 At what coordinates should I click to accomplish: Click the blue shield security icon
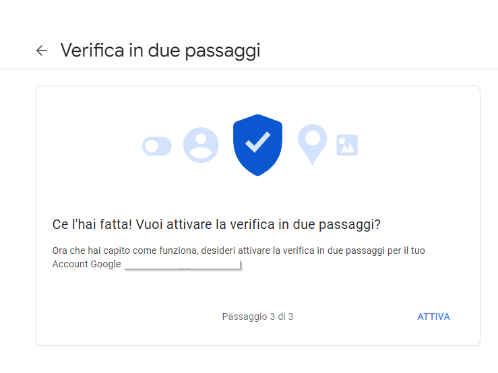257,145
